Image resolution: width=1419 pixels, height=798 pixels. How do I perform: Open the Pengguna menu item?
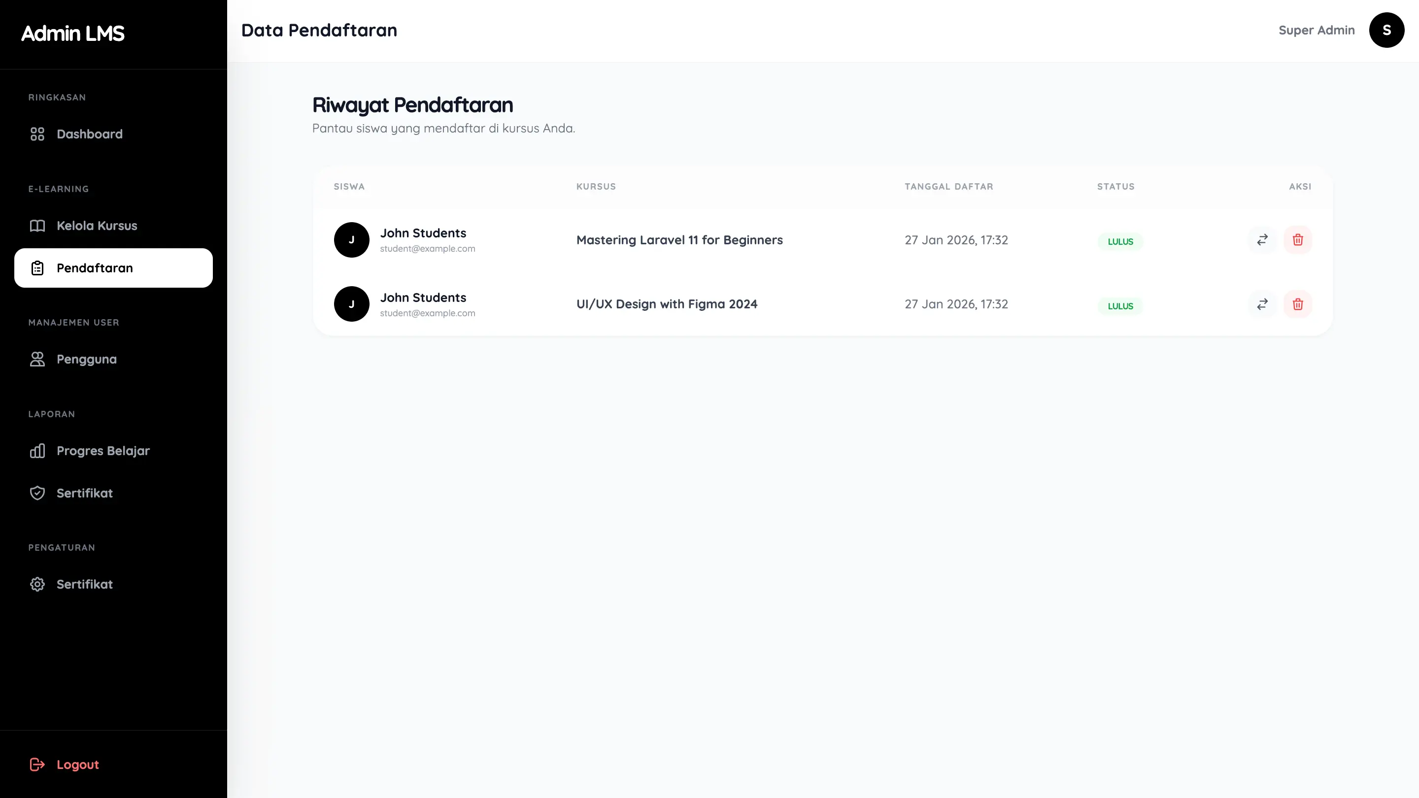87,359
